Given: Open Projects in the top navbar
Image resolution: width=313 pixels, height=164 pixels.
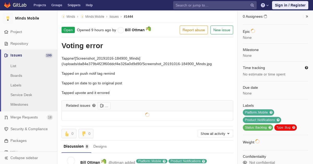Looking at the screenshot, I should [x=40, y=5].
